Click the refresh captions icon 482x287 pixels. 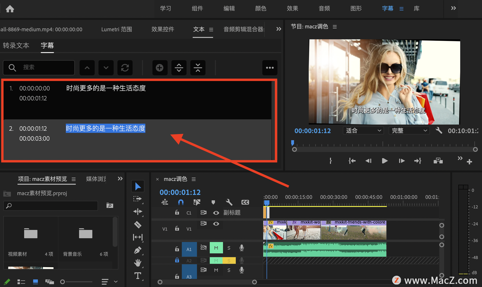pyautogui.click(x=125, y=68)
